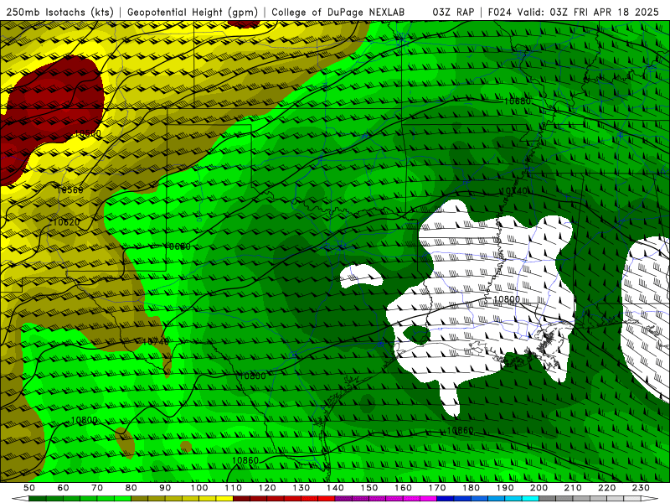Click the '190' colorbar label
Image resolution: width=670 pixels, height=503 pixels.
coord(505,488)
